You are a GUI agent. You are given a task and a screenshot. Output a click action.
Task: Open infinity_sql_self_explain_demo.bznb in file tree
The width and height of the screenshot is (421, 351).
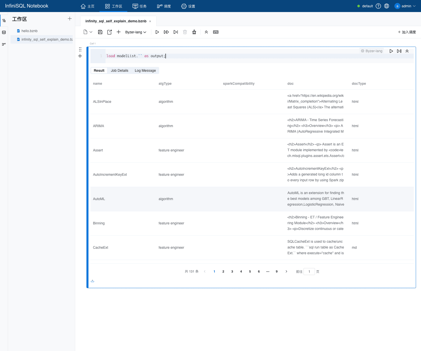tap(42, 39)
